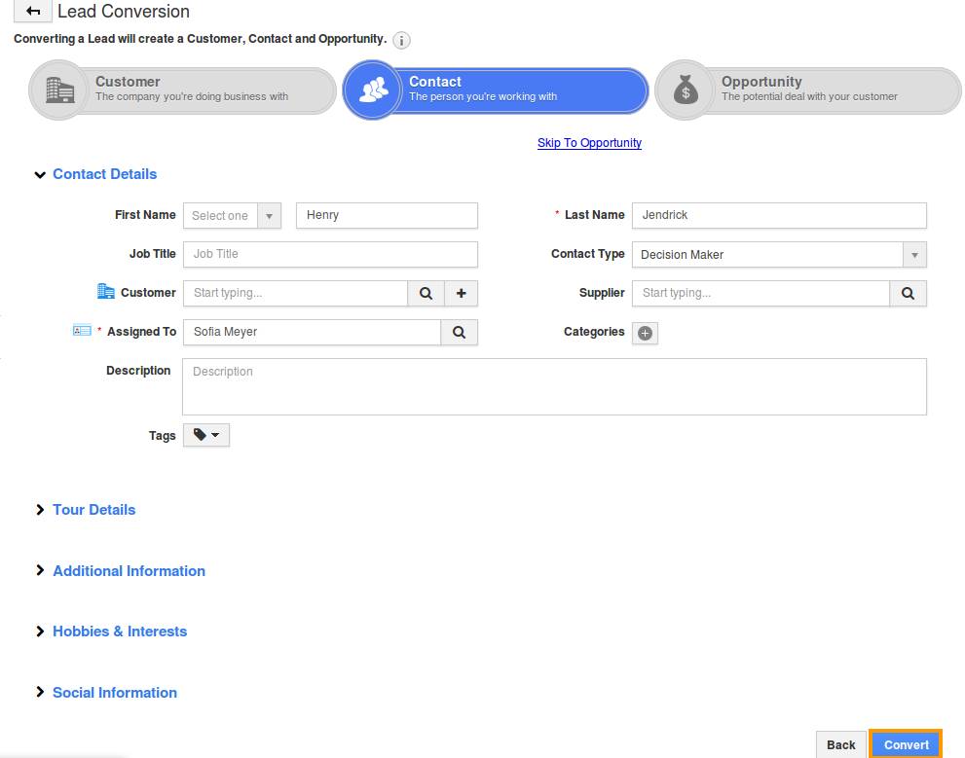
Task: Open the Lead Conversion info tooltip
Action: coord(401,41)
